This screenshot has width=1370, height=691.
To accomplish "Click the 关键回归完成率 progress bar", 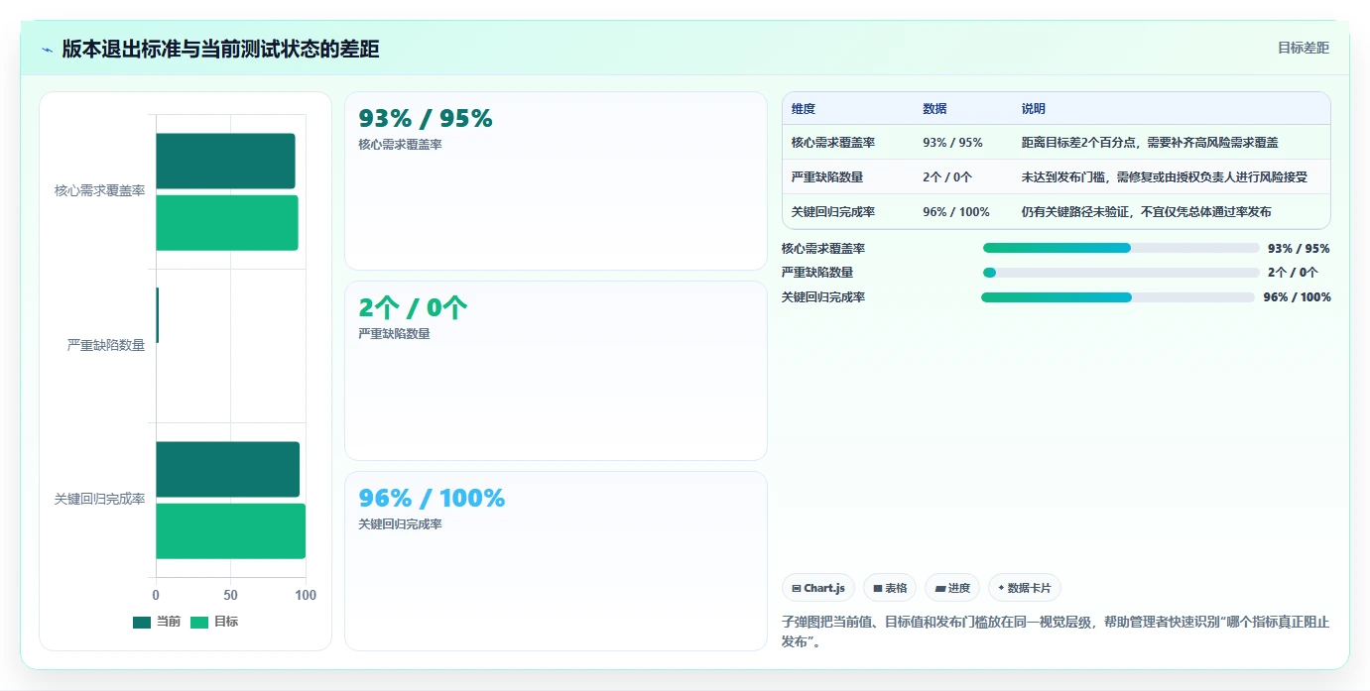I will [x=1118, y=297].
